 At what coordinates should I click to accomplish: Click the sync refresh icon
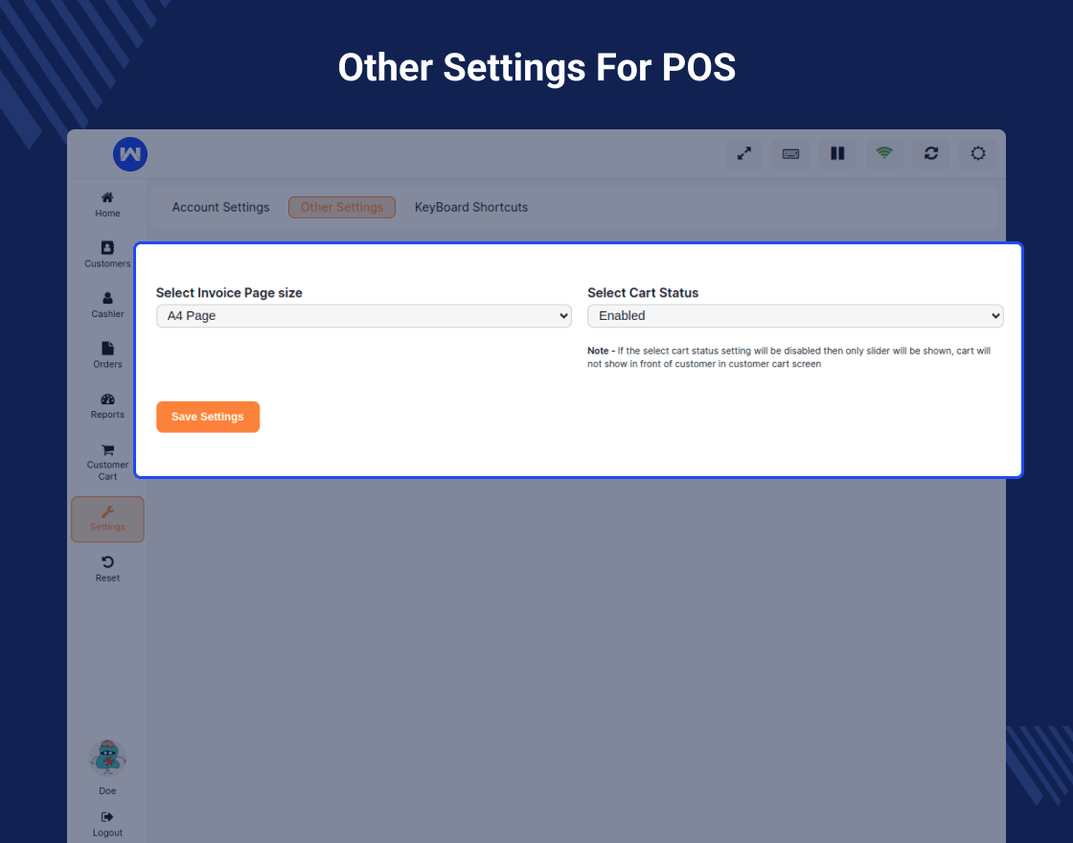coord(931,153)
